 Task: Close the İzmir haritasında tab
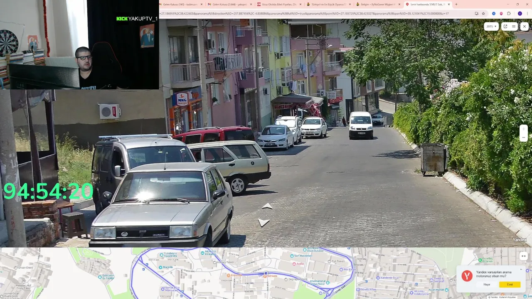coord(449,4)
